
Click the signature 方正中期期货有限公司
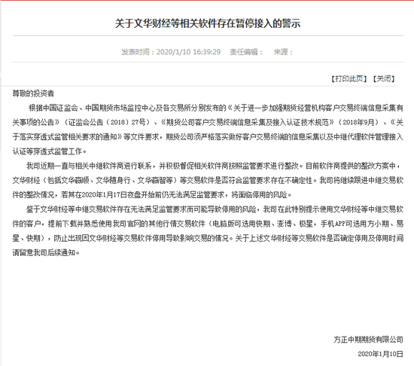coord(368,340)
